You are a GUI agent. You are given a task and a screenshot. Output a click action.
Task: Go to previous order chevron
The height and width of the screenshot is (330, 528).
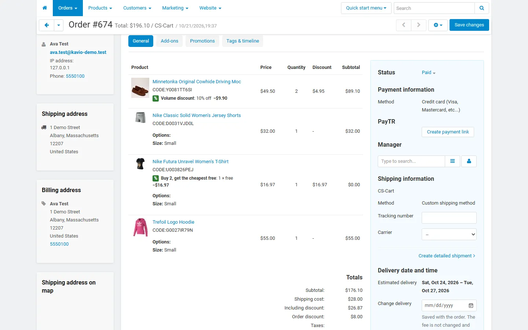404,25
